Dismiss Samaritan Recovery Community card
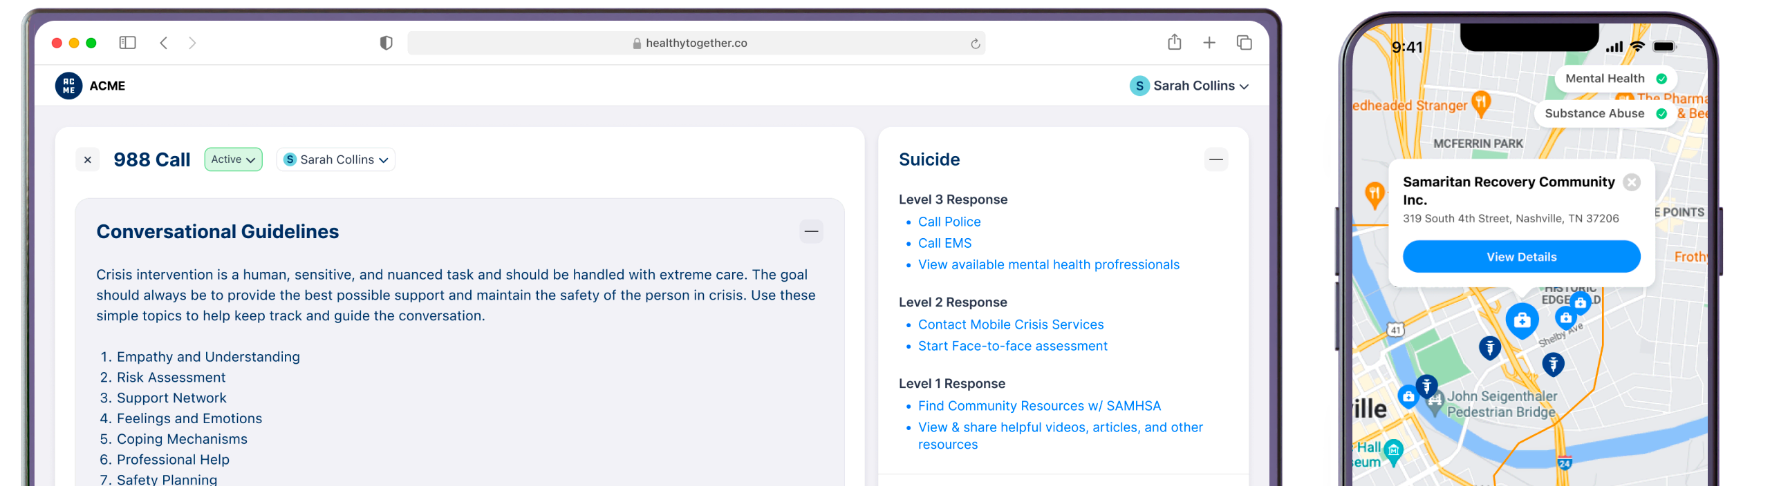 coord(1632,182)
